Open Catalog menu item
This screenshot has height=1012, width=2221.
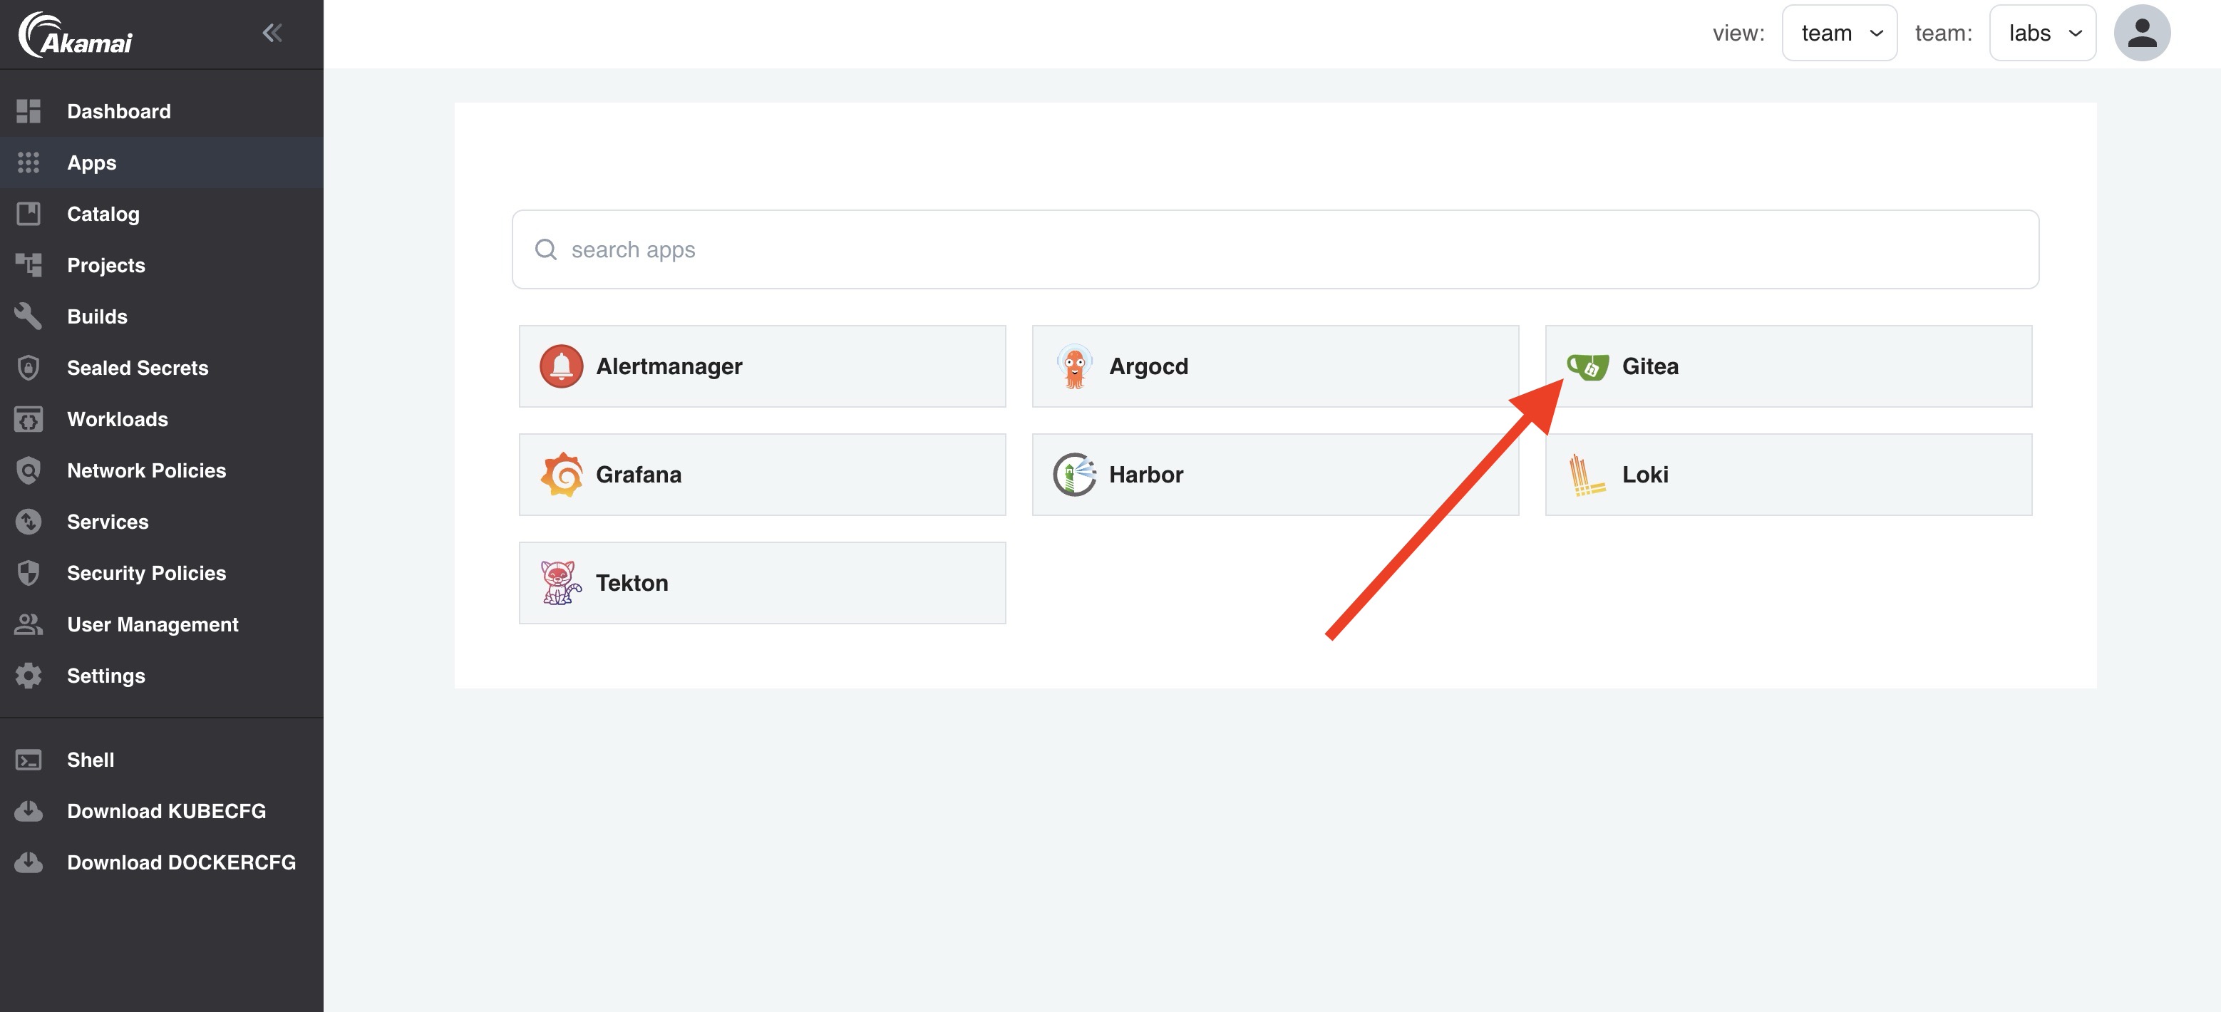tap(161, 213)
